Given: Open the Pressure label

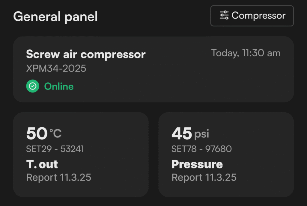Looking at the screenshot, I should pyautogui.click(x=197, y=164).
